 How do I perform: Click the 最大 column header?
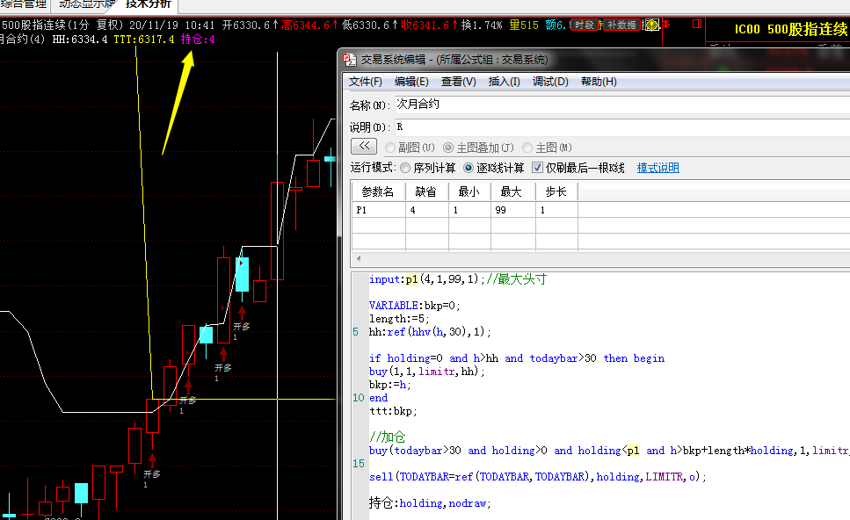(x=512, y=191)
